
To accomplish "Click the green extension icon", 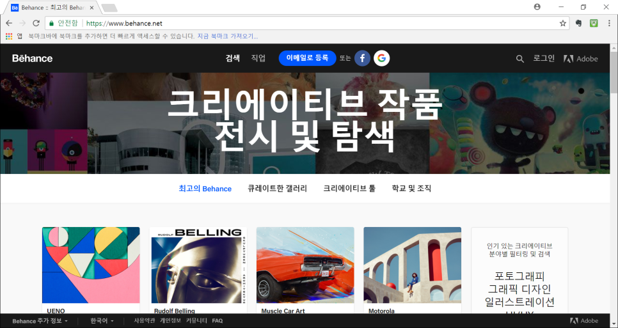I will coord(594,23).
